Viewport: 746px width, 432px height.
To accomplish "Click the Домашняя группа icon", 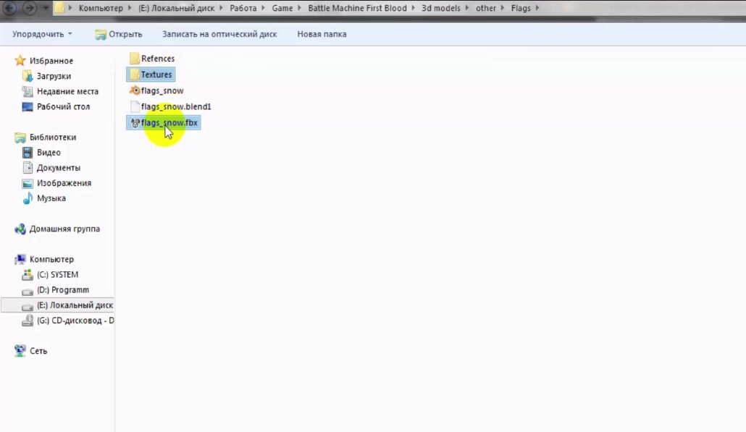I will (x=20, y=229).
